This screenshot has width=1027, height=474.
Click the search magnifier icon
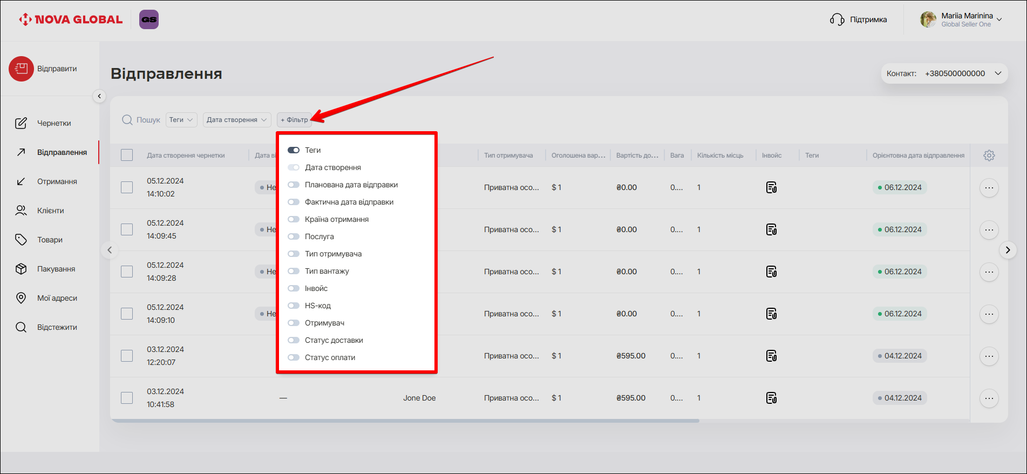127,120
